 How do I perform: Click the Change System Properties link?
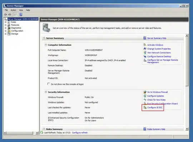pyautogui.click(x=159, y=49)
